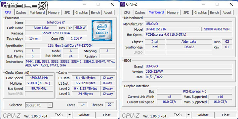238x119 pixels.
Task: Open Caches tab in right CPU-Z window
Action: point(140,13)
